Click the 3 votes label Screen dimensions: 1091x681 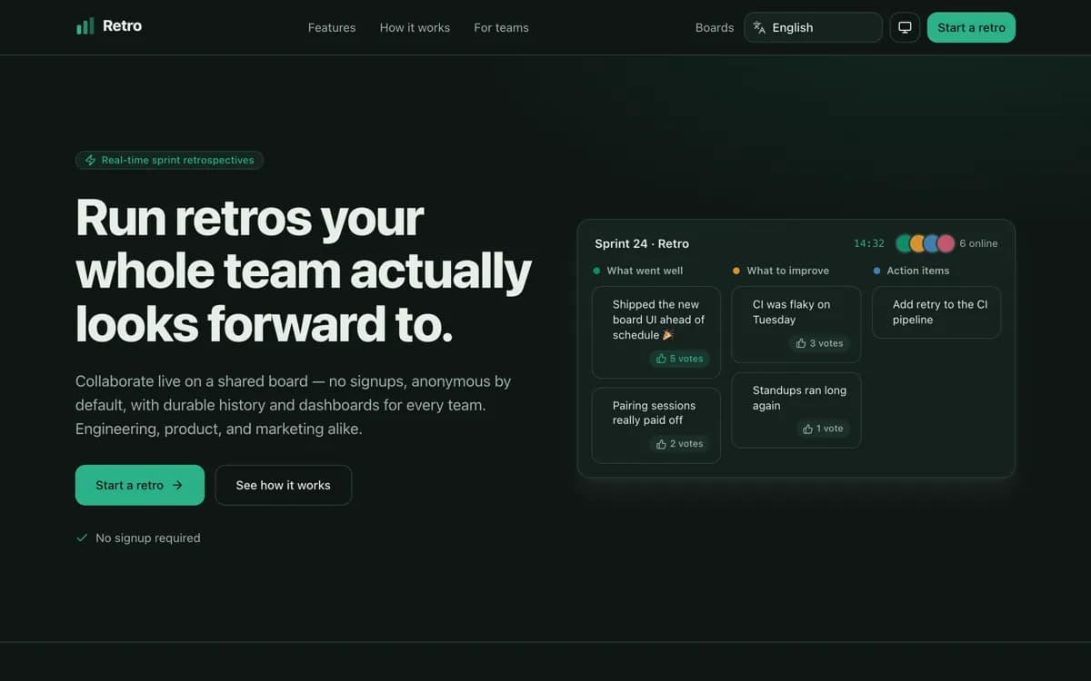point(826,343)
